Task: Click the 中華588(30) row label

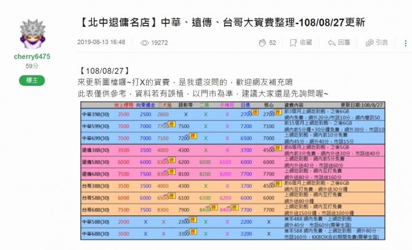Action: click(96, 222)
